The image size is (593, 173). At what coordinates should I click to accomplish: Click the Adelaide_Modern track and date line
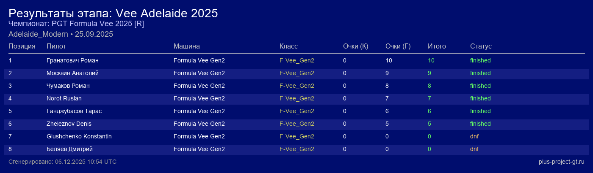61,34
